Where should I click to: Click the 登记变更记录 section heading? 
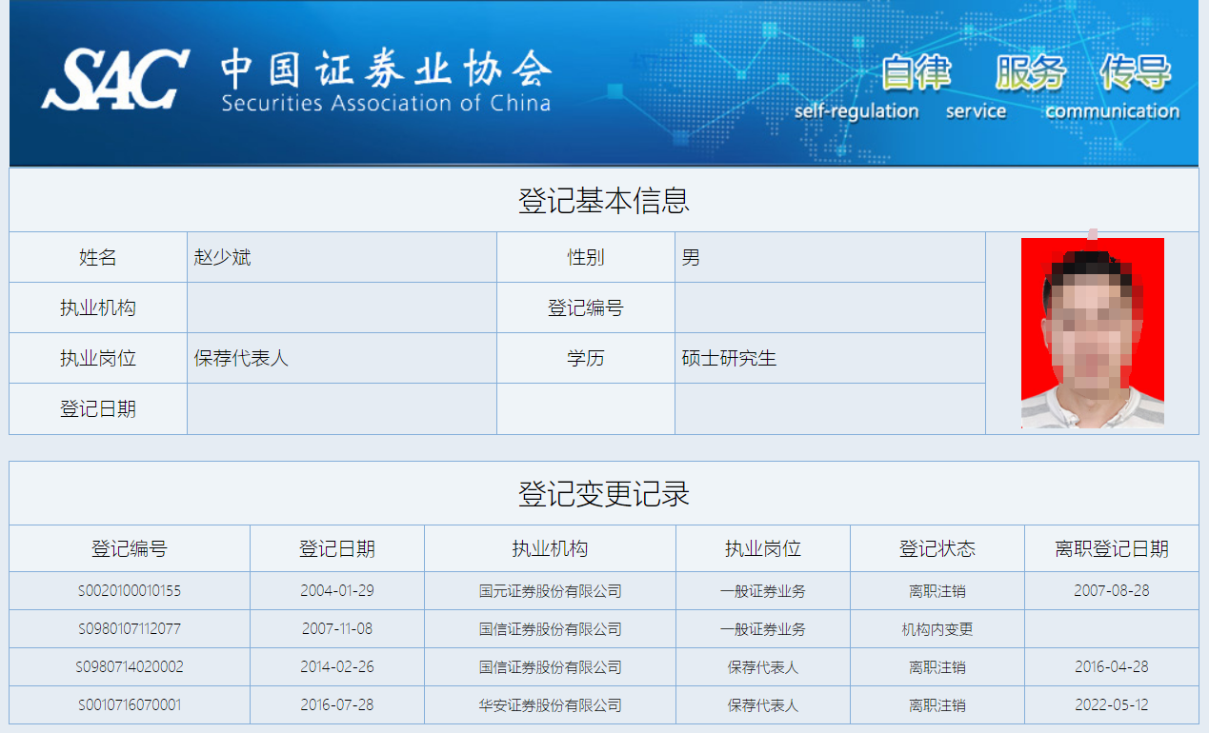(604, 494)
